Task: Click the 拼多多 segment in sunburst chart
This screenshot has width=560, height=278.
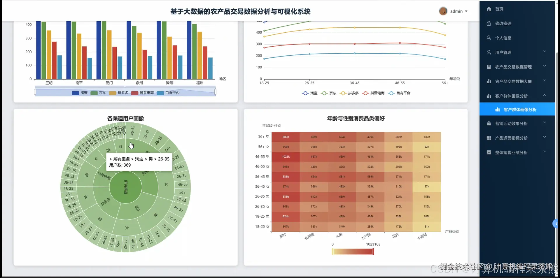Action: point(106,202)
